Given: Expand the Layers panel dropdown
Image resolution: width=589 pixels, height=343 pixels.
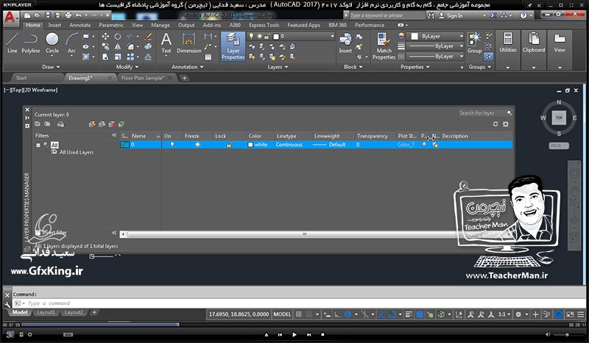Looking at the screenshot, I should click(x=278, y=67).
